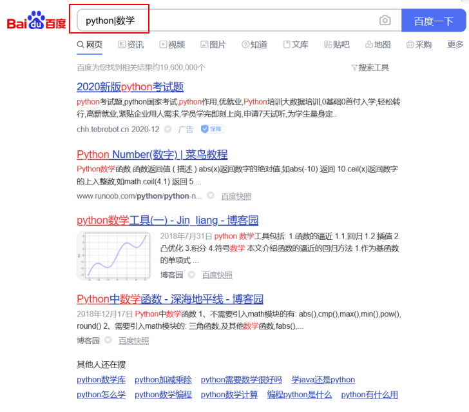Open the 图片 tab
The image size is (469, 412).
213,44
